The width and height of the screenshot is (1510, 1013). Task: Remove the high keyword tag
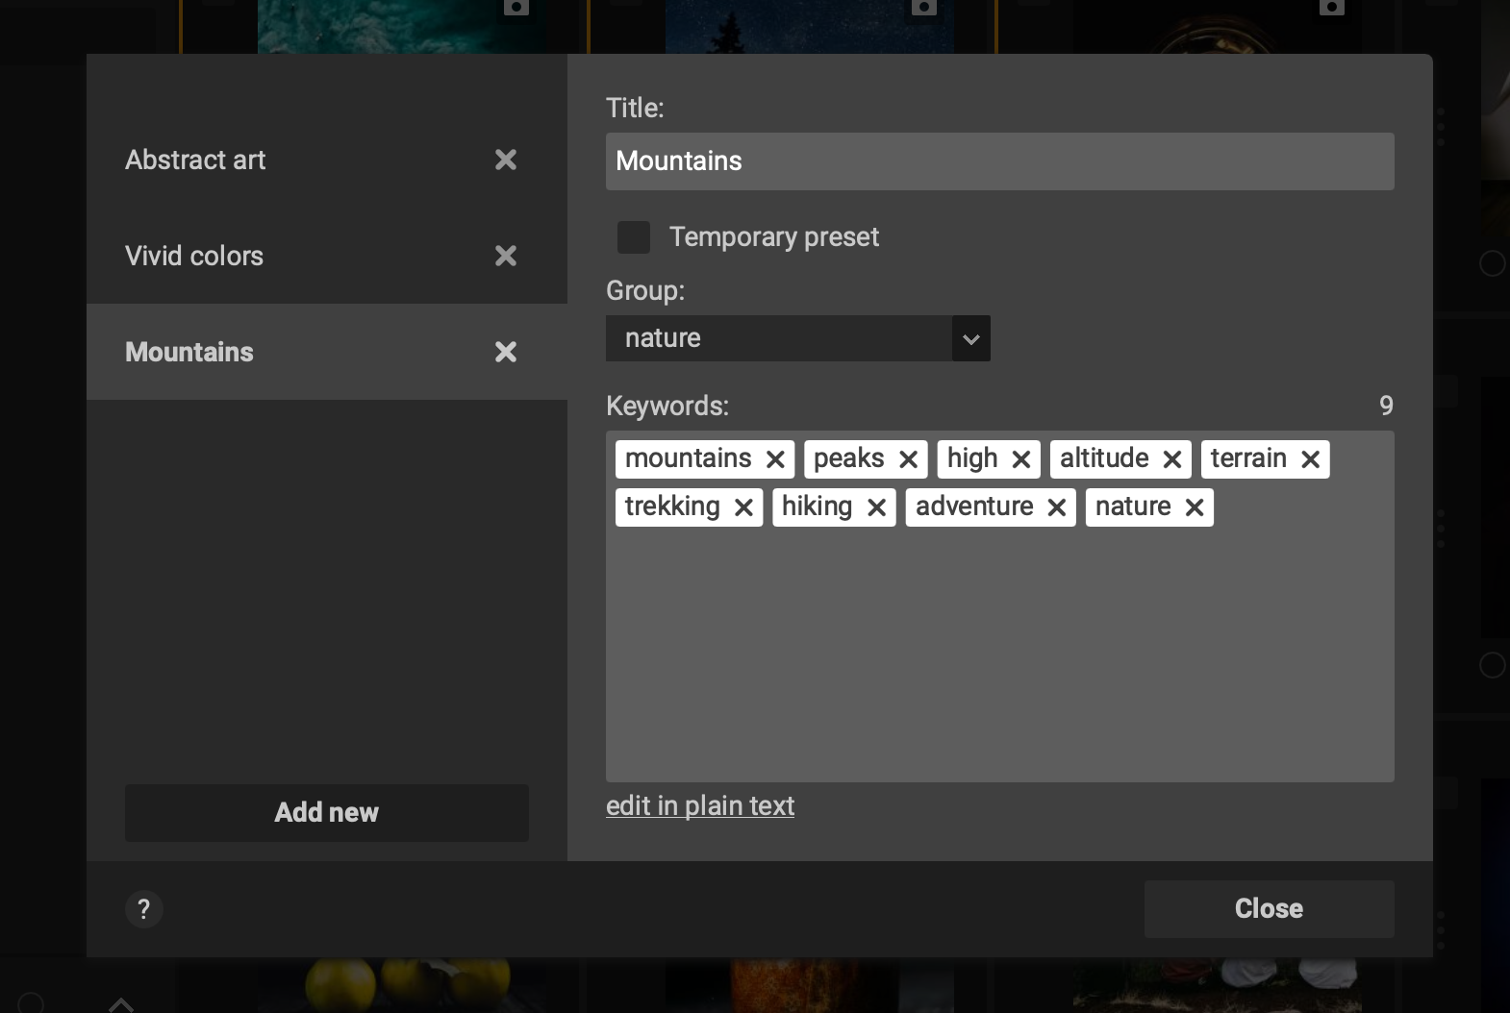pyautogui.click(x=1021, y=459)
